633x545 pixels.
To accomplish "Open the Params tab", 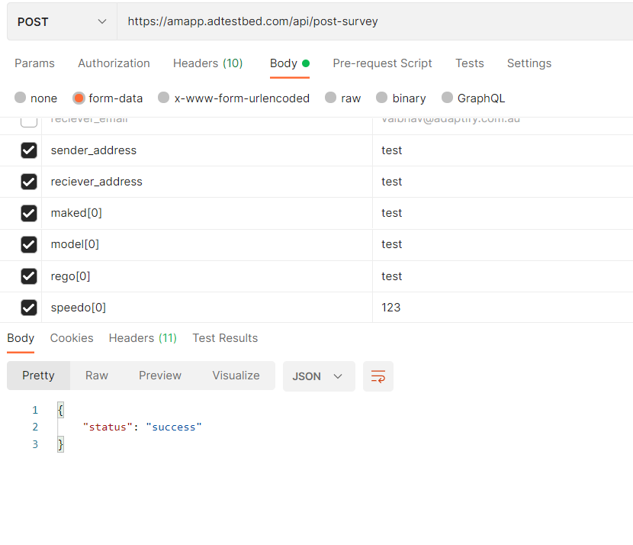I will [35, 63].
